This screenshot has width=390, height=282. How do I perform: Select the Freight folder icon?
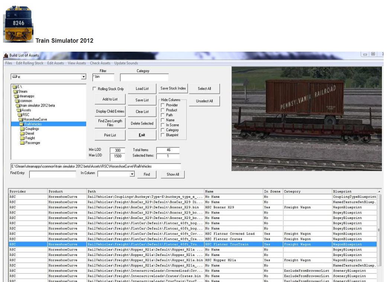pos(22,138)
